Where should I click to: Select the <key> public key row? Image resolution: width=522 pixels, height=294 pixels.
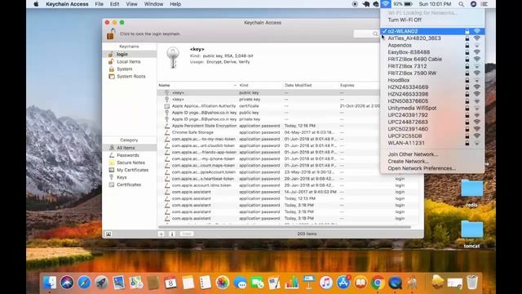pyautogui.click(x=268, y=92)
